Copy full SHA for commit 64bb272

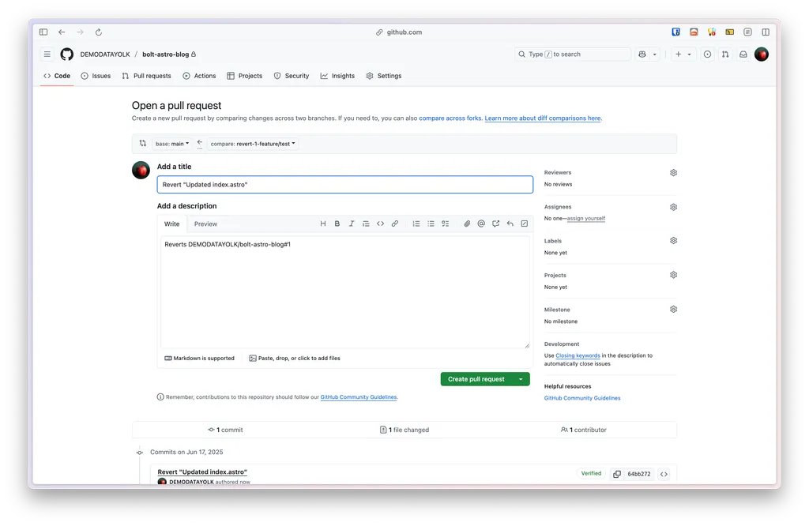coord(616,474)
